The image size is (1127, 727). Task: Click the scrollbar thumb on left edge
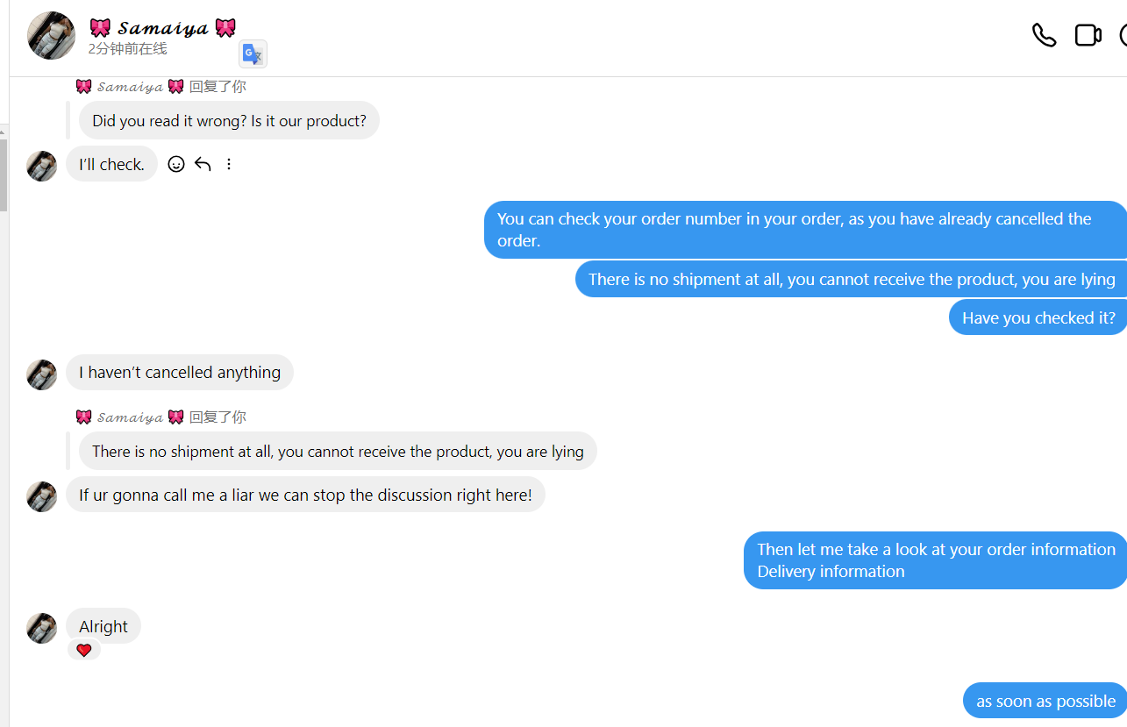(4, 175)
